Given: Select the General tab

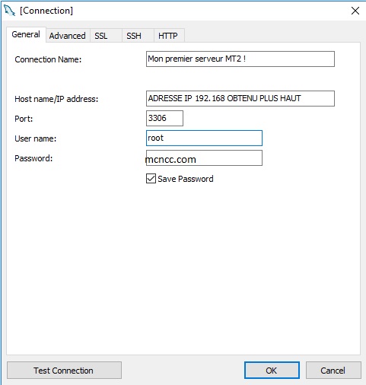Looking at the screenshot, I should click(26, 34).
